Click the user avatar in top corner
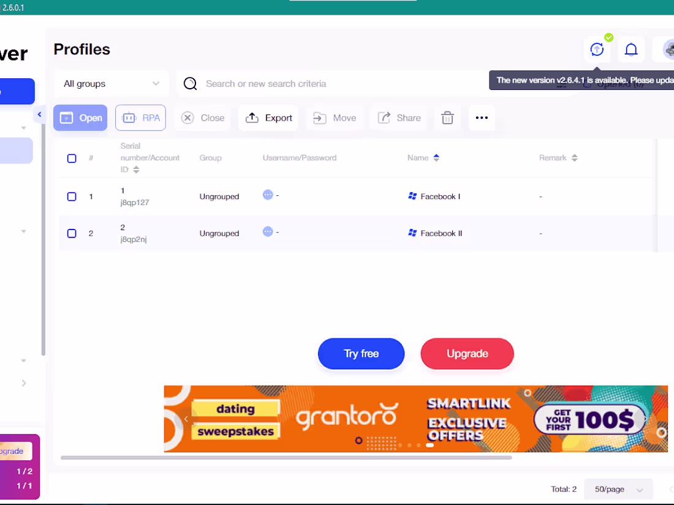Viewport: 674px width, 505px height. pos(668,50)
